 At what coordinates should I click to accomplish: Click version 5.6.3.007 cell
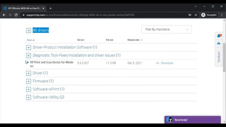coord(83,63)
